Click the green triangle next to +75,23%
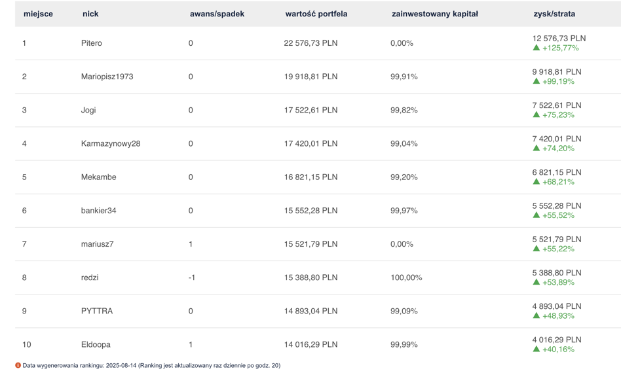 point(536,115)
